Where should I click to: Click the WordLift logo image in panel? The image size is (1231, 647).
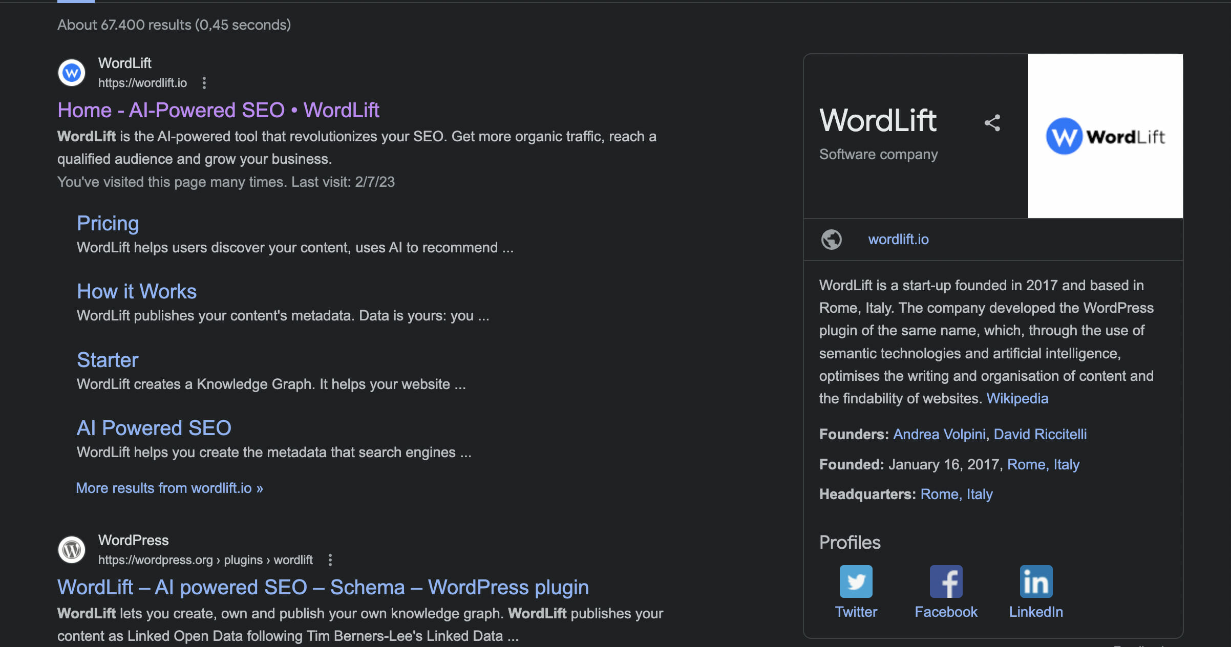click(1106, 136)
